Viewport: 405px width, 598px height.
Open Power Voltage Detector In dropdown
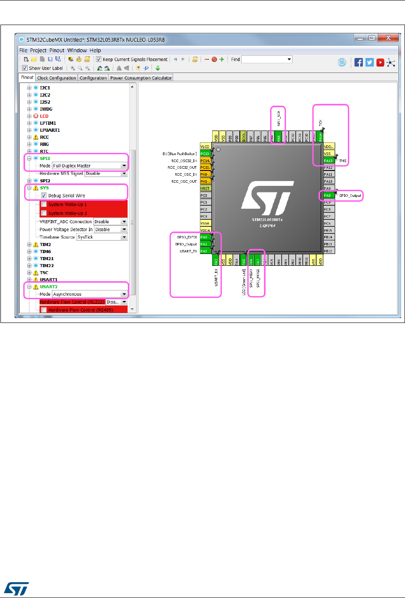point(110,229)
